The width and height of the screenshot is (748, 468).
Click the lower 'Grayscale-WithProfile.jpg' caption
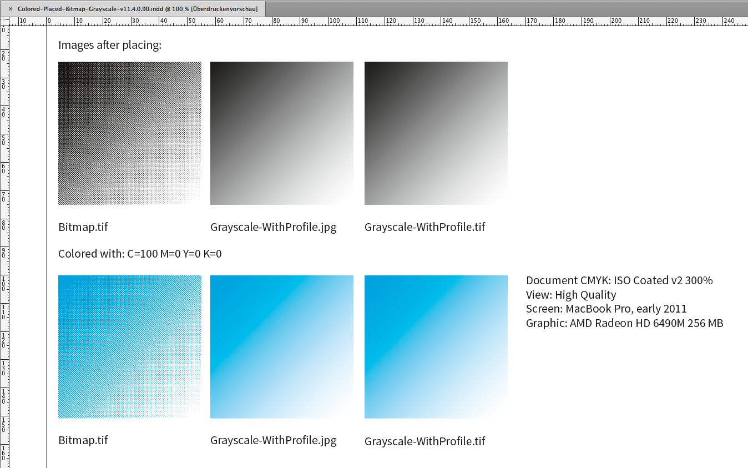[x=274, y=440]
